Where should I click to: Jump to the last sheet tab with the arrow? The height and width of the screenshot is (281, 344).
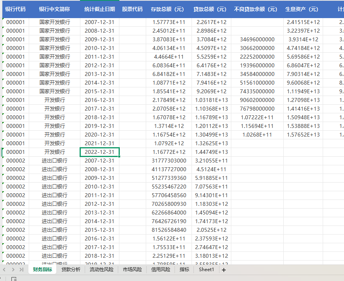coord(21,270)
